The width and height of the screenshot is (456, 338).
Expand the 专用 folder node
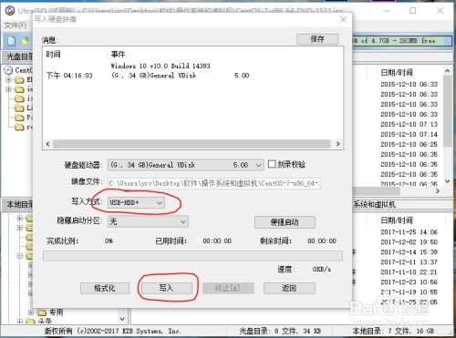point(31,312)
